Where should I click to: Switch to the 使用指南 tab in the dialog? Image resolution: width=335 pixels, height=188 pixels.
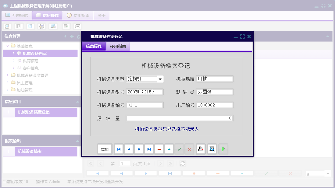pyautogui.click(x=118, y=46)
